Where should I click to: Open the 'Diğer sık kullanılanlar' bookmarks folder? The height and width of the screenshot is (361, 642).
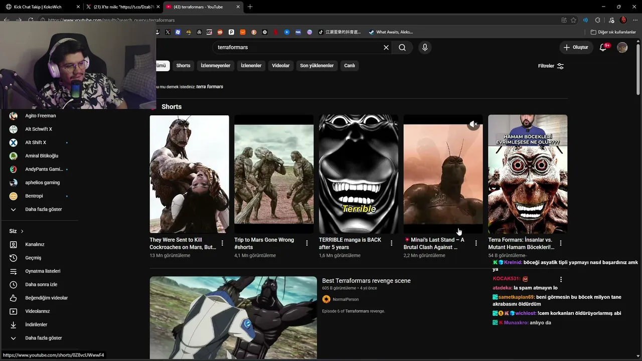point(613,32)
